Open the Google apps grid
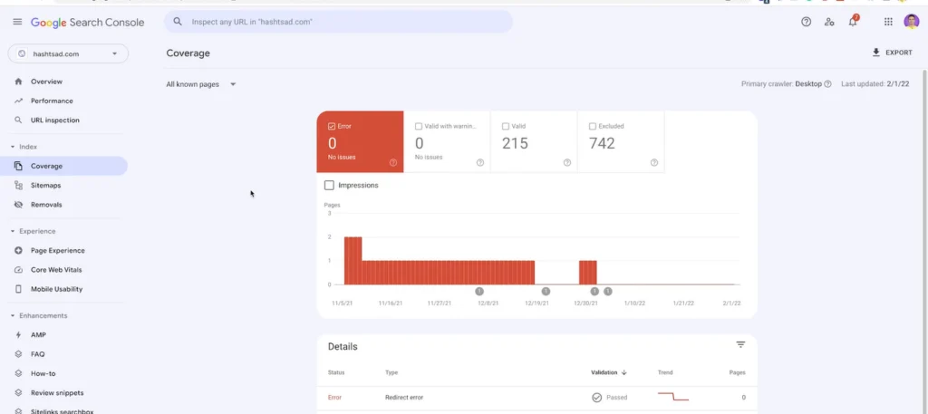 [x=888, y=22]
